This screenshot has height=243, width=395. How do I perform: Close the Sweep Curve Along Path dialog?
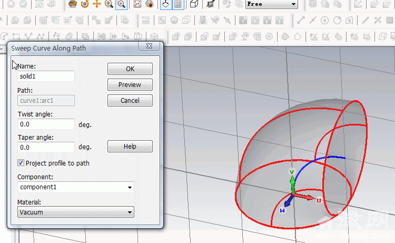pyautogui.click(x=149, y=46)
